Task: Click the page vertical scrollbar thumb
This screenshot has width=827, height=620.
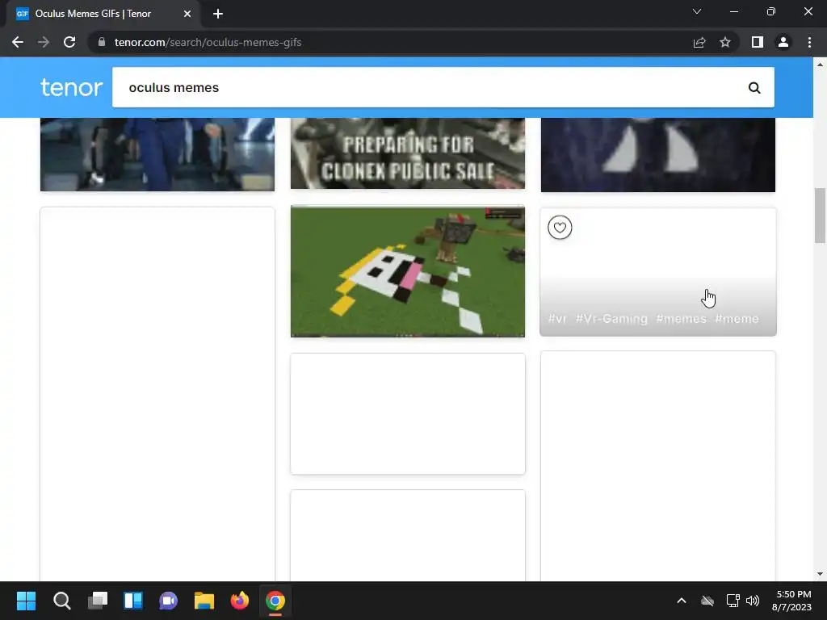Action: click(820, 215)
